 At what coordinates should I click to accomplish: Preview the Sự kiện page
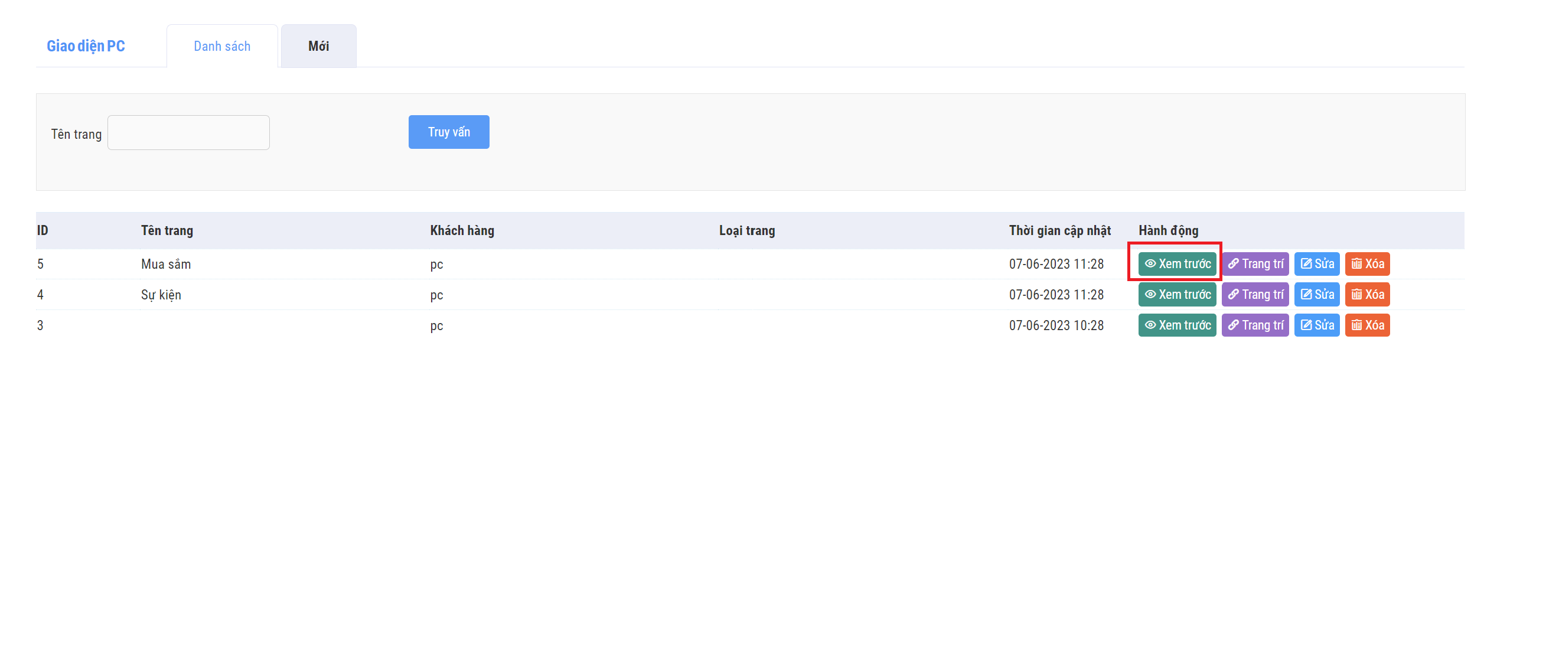pos(1176,295)
